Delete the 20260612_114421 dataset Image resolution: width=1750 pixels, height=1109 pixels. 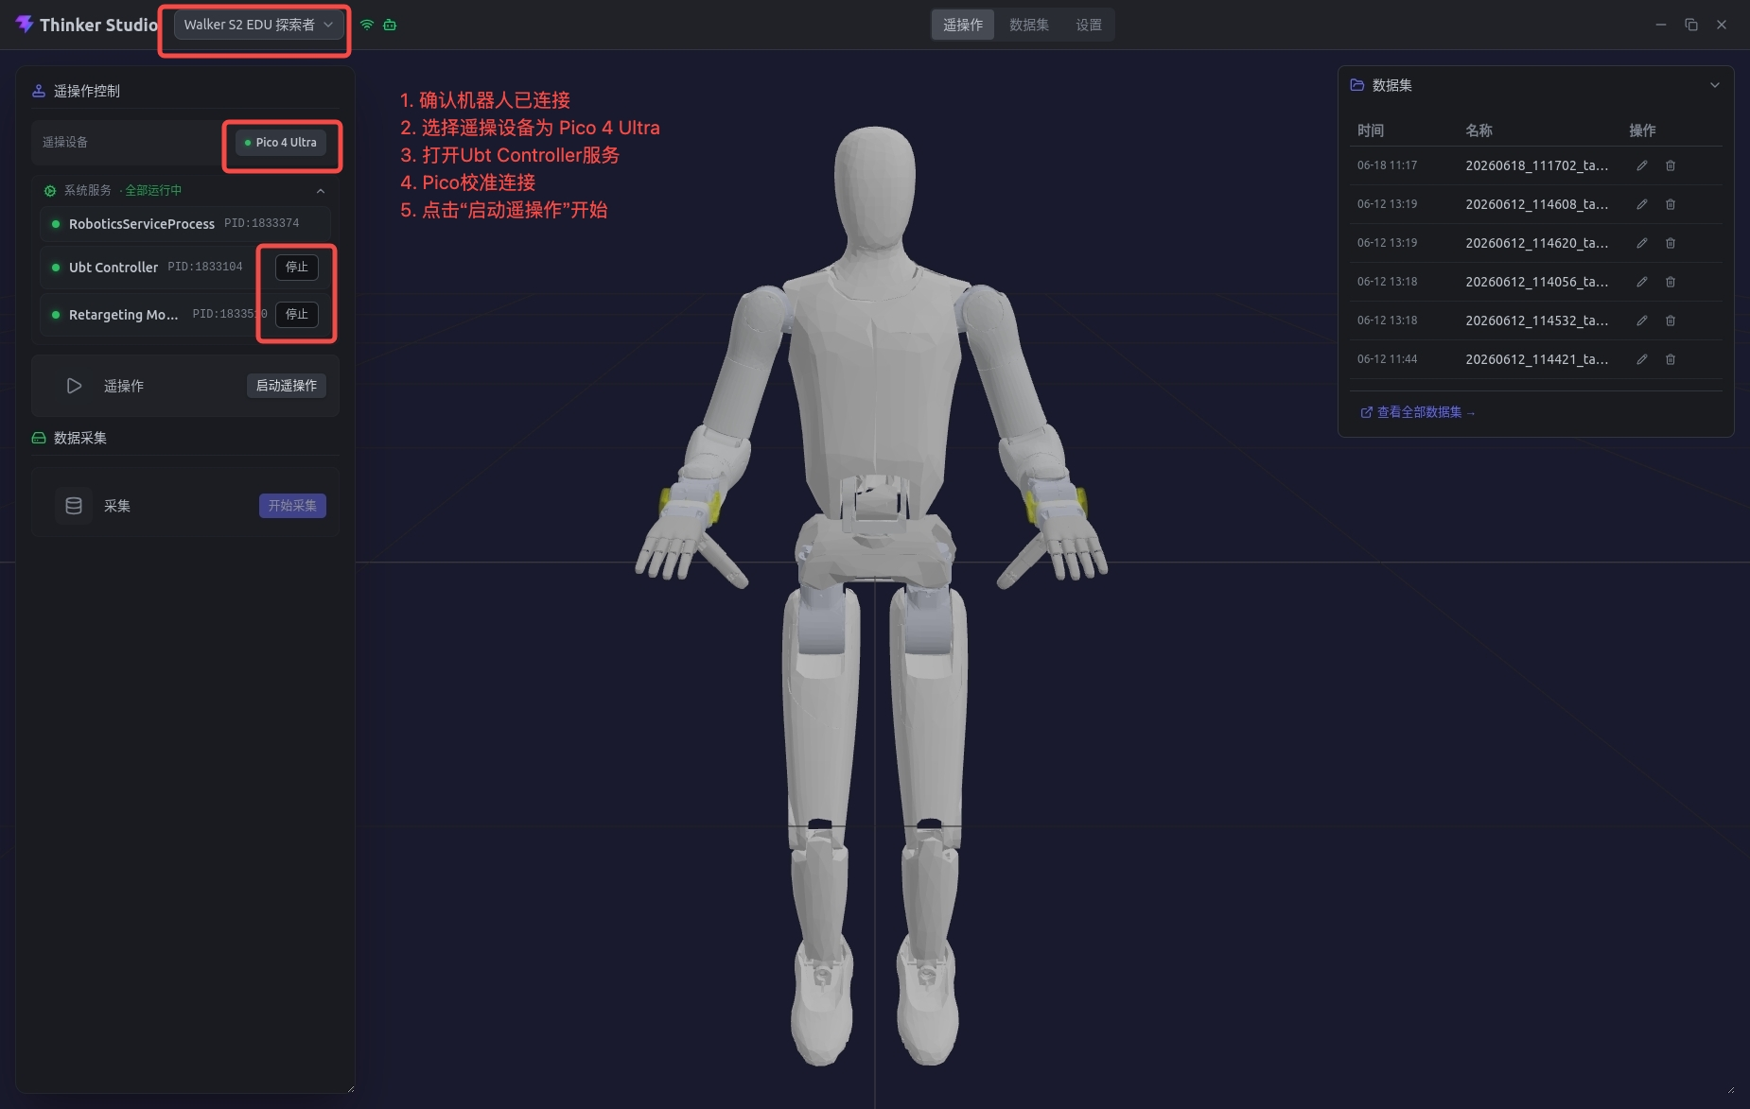pyautogui.click(x=1671, y=359)
